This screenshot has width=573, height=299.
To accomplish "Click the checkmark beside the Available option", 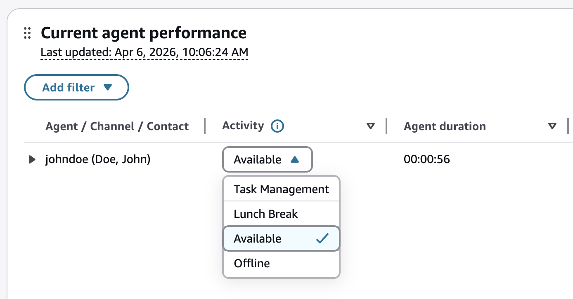I will [322, 238].
